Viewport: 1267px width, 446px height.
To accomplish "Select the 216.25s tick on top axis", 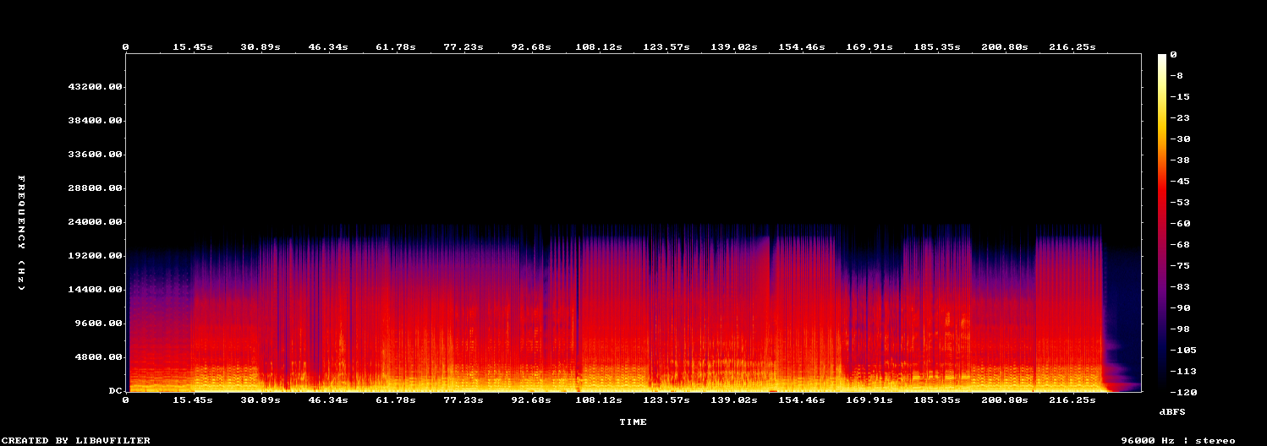I will pyautogui.click(x=1072, y=47).
